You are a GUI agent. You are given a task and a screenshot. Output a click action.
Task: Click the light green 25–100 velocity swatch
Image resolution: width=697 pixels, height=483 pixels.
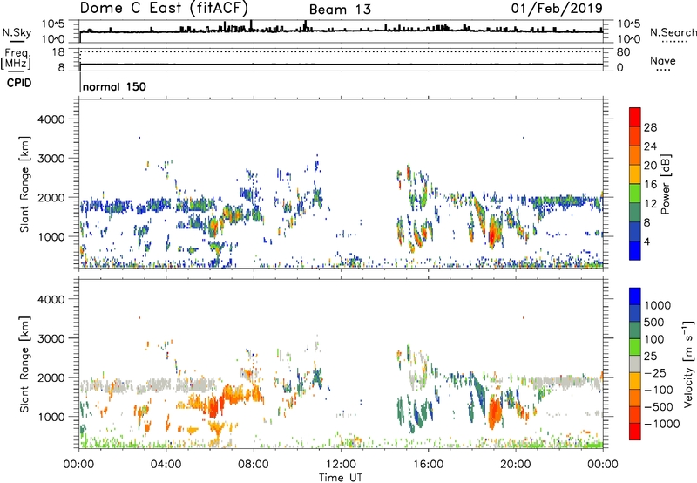[635, 347]
